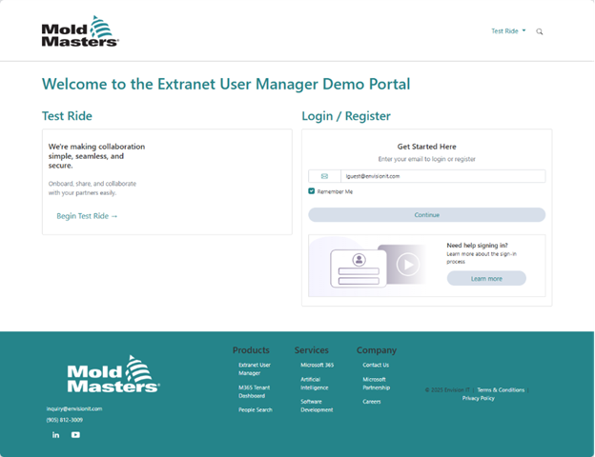
Task: Click the (905) 812-3009 phone number
Action: pos(65,420)
